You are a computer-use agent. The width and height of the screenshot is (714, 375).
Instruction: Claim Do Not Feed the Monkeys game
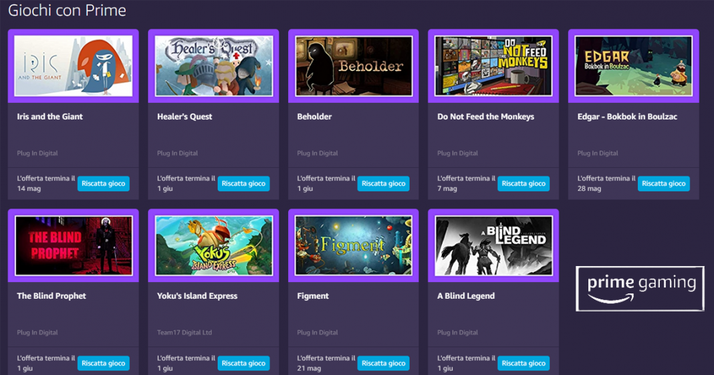pos(523,183)
